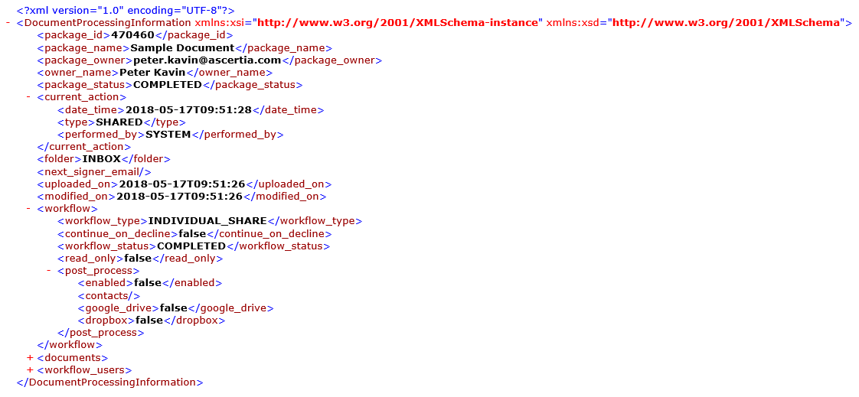Click the SYSTEM performed_by value
The image size is (859, 397).
(x=168, y=134)
